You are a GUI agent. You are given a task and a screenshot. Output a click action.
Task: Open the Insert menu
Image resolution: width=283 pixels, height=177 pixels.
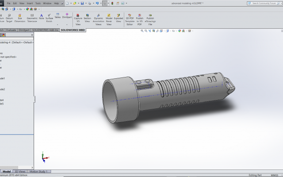[x=30, y=3]
